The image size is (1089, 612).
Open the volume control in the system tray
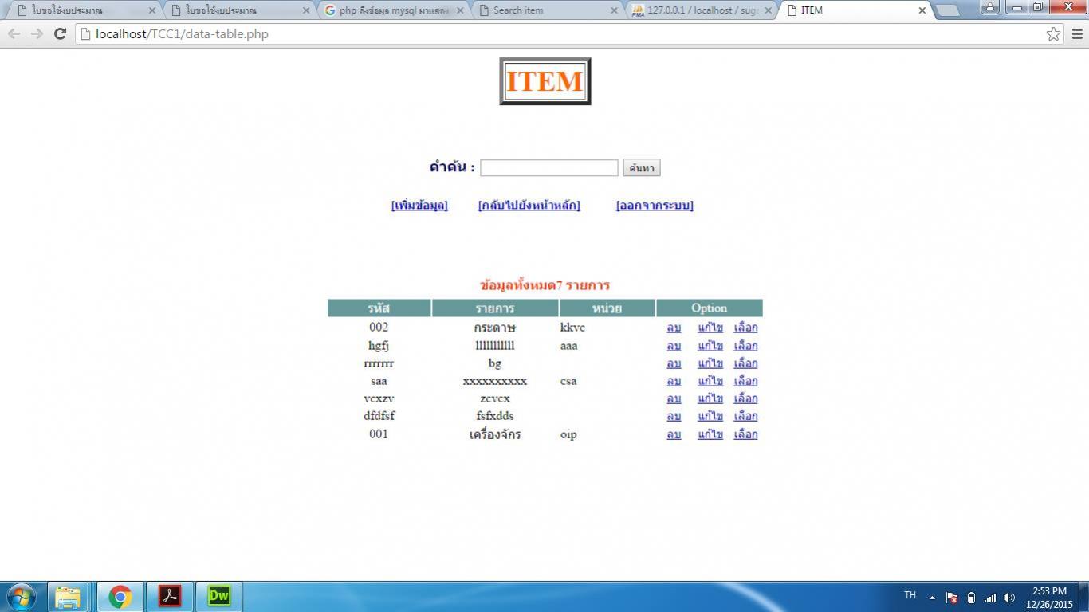click(1009, 598)
